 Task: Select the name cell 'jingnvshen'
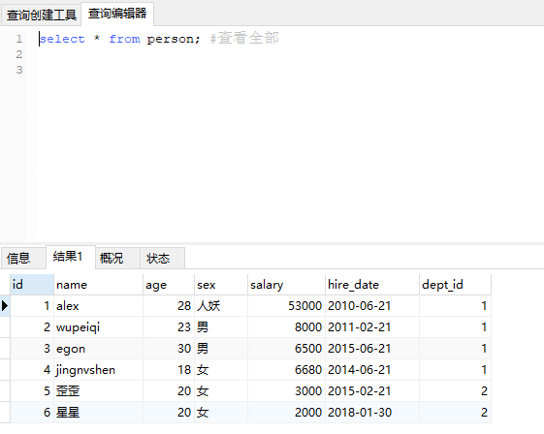coord(98,369)
